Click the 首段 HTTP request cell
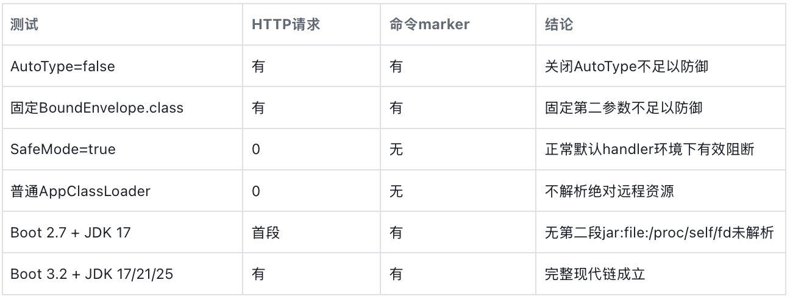 (x=312, y=232)
